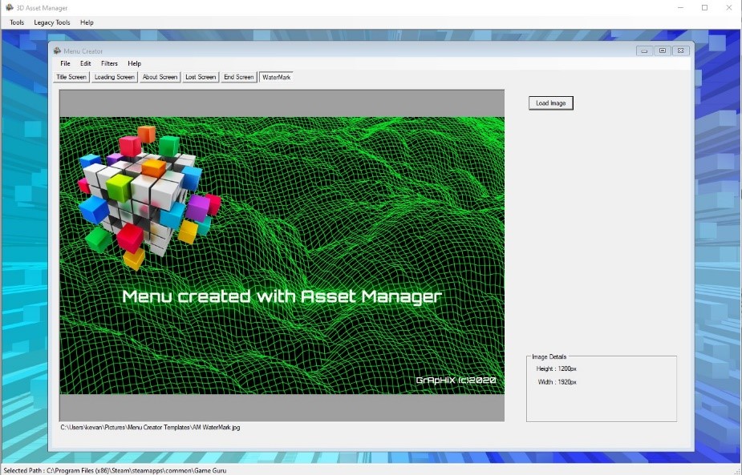The height and width of the screenshot is (475, 742).
Task: Select the WaterMark tab
Action: [276, 77]
